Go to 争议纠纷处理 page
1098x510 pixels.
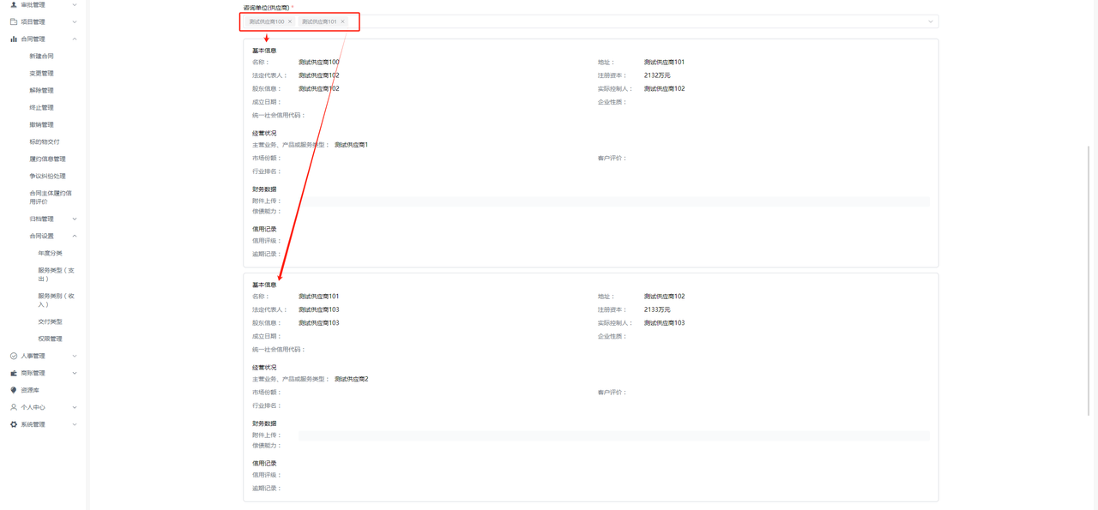pos(47,176)
